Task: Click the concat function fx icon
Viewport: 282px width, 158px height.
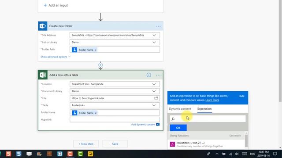Action: (172, 144)
